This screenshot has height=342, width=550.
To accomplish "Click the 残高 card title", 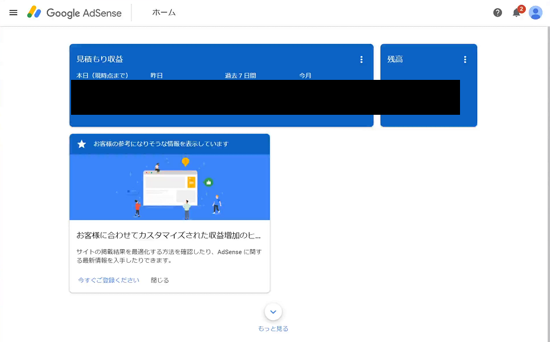I will coord(395,59).
